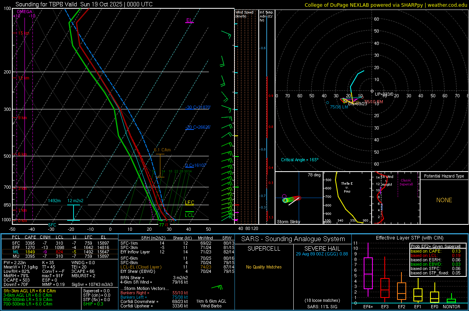Image resolution: width=469 pixels, height=311 pixels.
Task: Select the Eff Shear (EBWD) row
Action: 177,271
